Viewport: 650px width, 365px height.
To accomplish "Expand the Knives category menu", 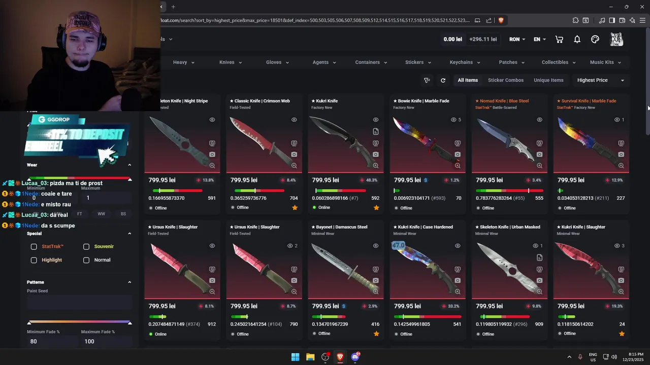I will [x=231, y=62].
